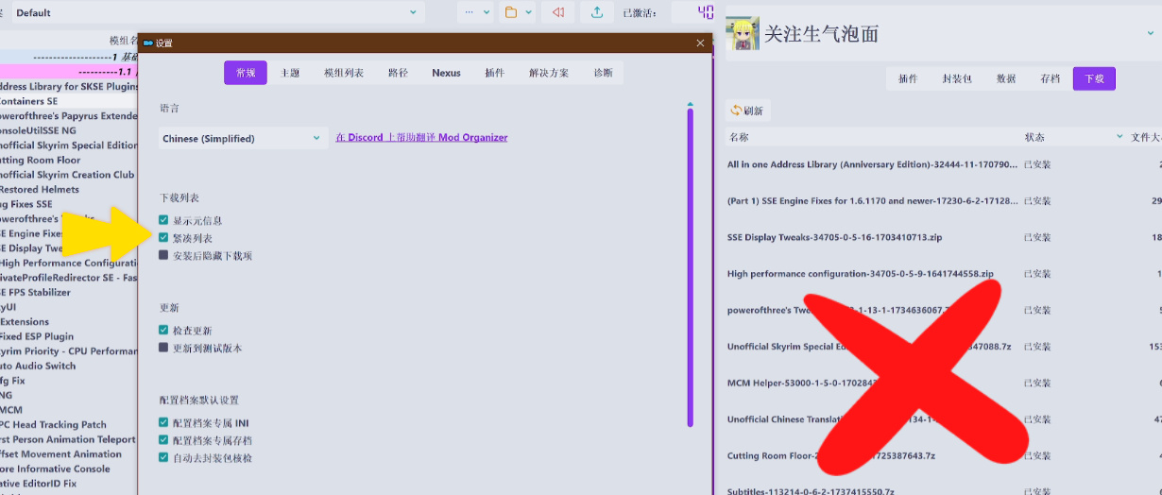Switch to the 常规 settings tab

click(246, 73)
